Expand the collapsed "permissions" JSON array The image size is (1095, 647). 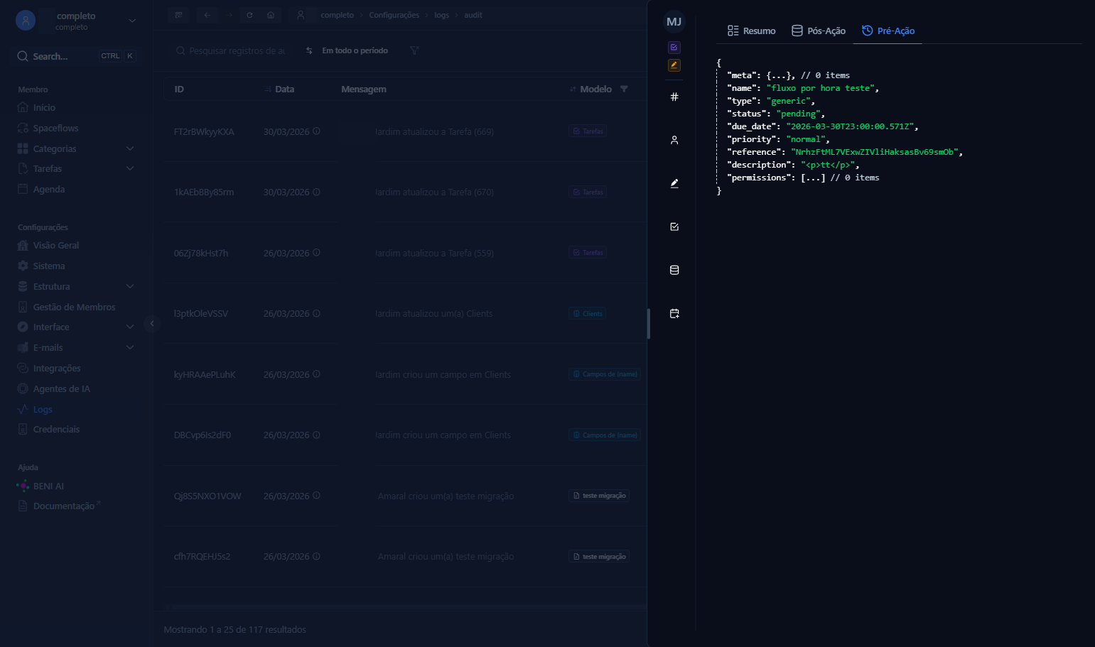[x=813, y=178]
